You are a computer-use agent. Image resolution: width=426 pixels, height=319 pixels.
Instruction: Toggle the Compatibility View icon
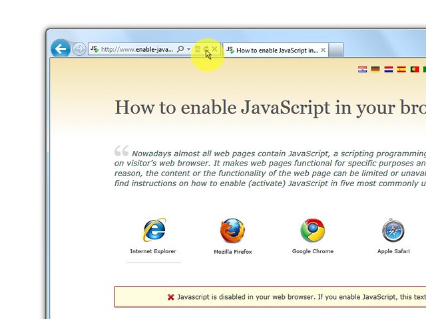click(198, 50)
